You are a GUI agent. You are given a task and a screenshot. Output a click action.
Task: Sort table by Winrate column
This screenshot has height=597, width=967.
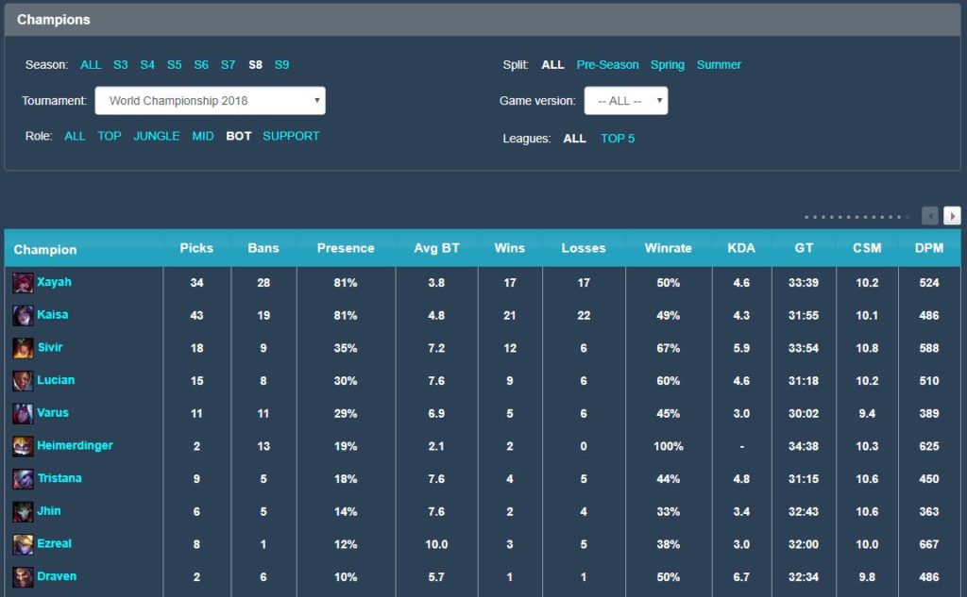(x=668, y=248)
